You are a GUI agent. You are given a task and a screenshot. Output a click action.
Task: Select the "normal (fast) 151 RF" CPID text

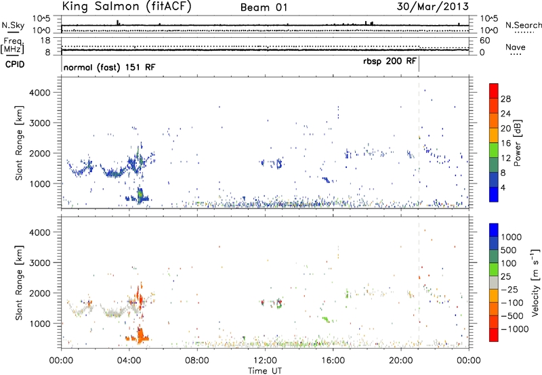(x=109, y=67)
